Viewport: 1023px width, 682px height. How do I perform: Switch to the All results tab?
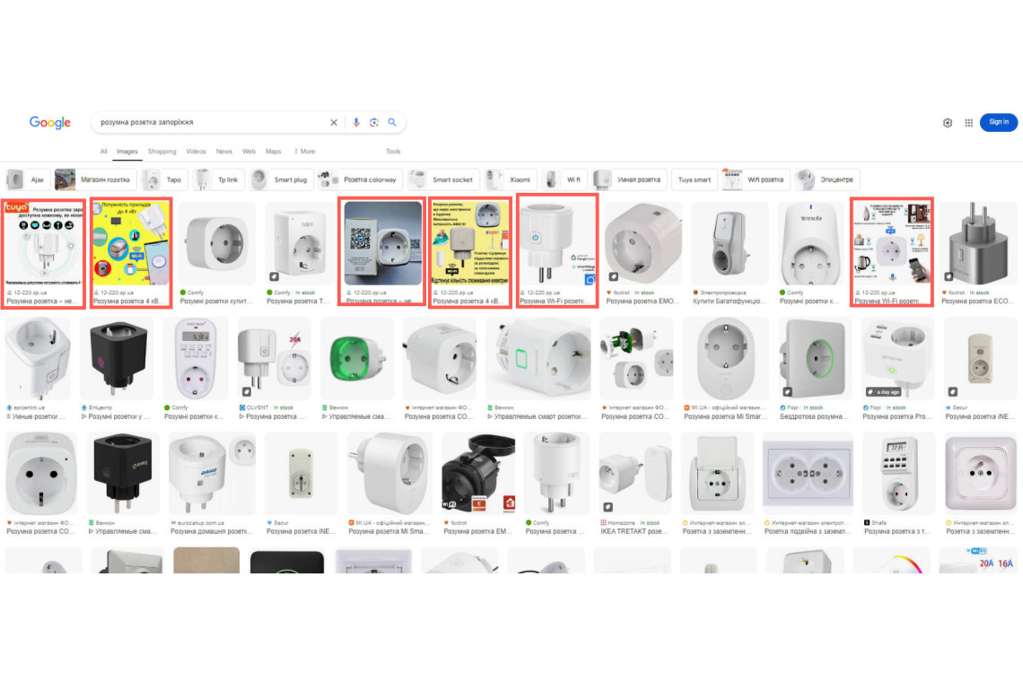point(104,152)
